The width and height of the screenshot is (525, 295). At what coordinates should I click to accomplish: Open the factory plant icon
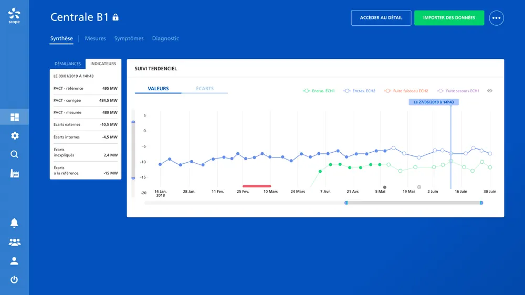[x=14, y=173]
